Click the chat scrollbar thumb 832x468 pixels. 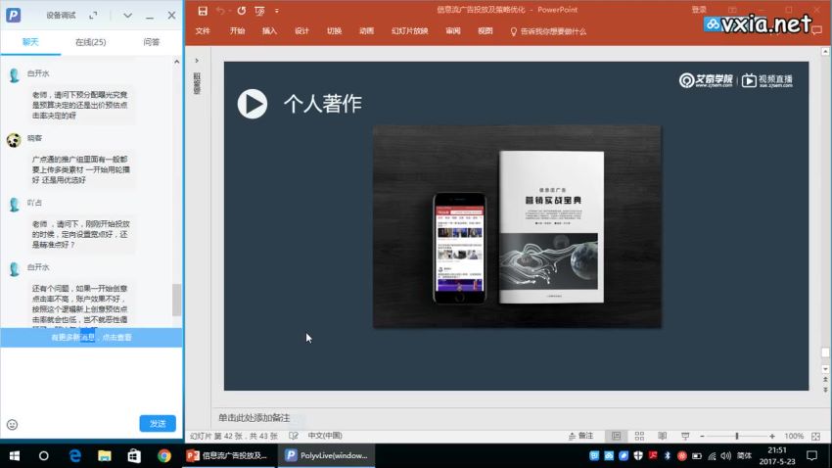click(x=177, y=300)
